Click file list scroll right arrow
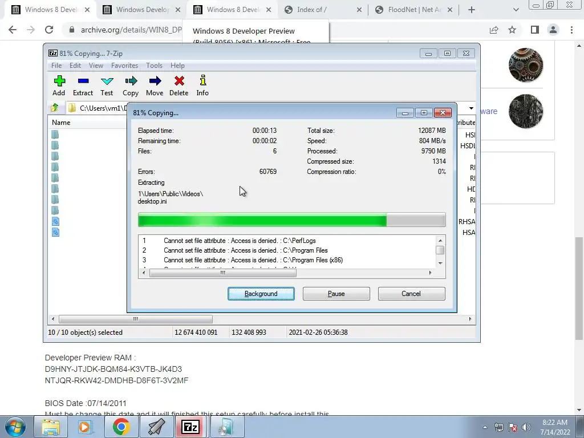Viewport: 584px width, 438px height. (470, 319)
